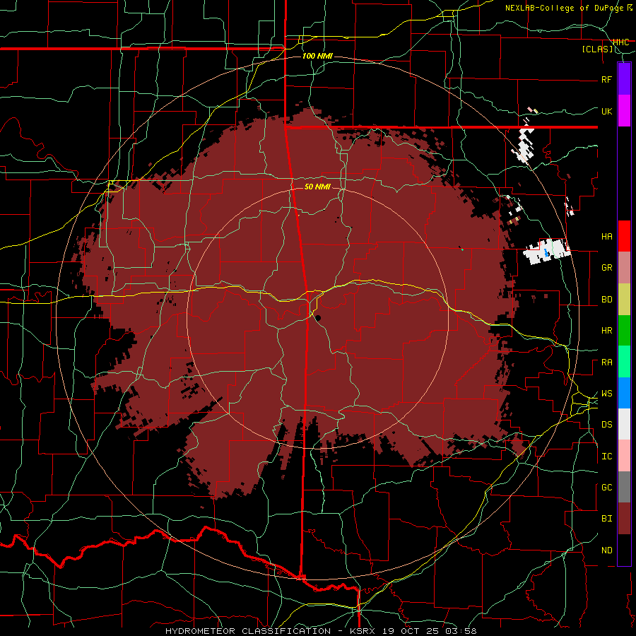Click the GR legend color swatch
Viewport: 636px width, 636px height.
click(624, 268)
